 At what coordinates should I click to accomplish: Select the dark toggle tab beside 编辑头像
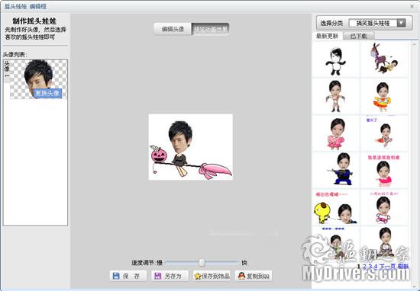tap(211, 29)
